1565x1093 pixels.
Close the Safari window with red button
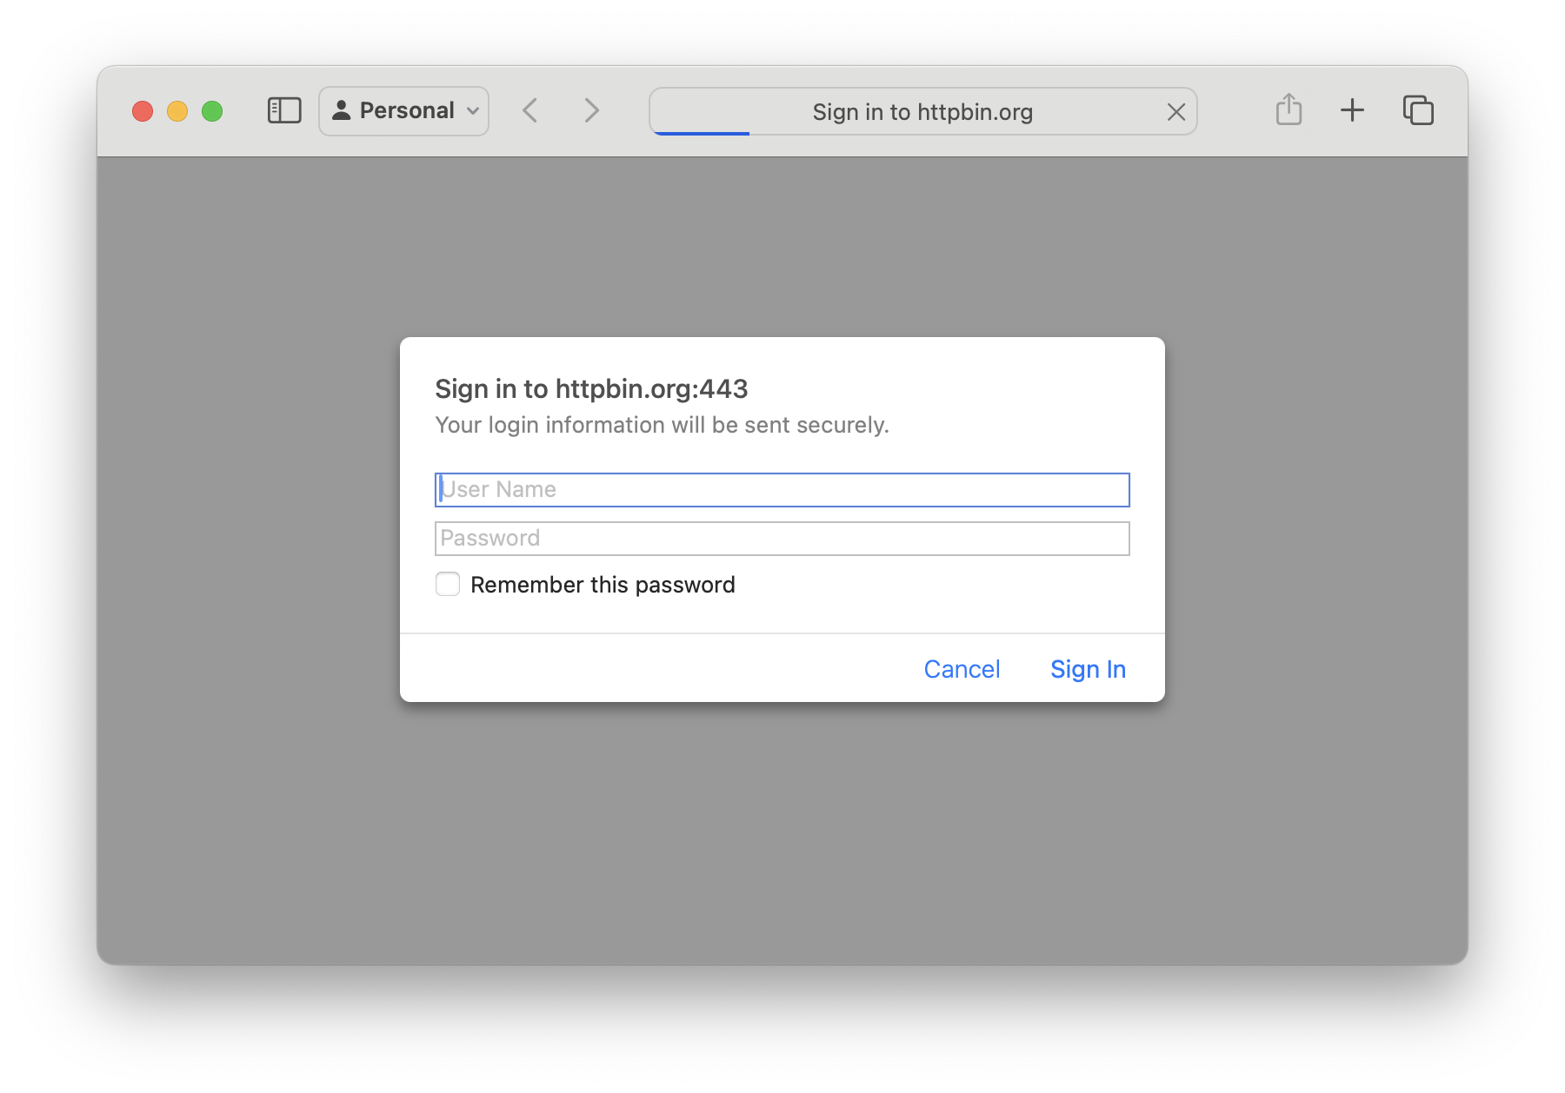[x=143, y=111]
